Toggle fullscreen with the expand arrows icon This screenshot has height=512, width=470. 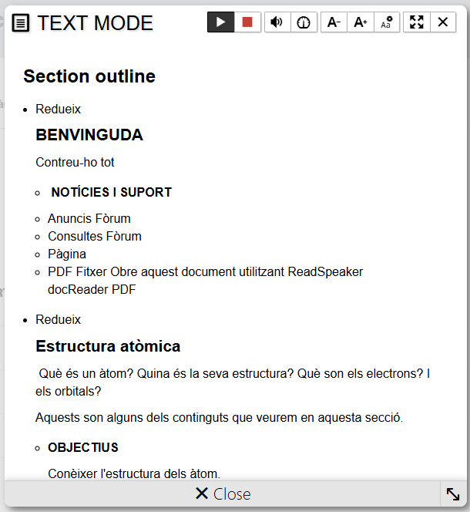[417, 22]
